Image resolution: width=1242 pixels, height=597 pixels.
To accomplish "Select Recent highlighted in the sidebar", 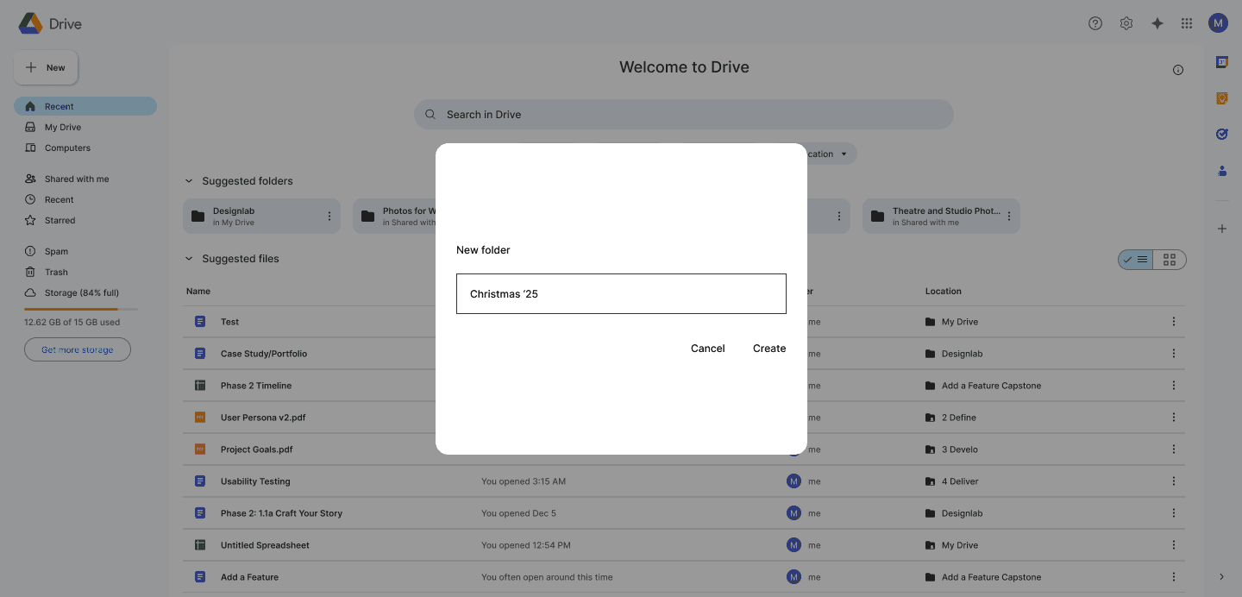I will tap(85, 106).
